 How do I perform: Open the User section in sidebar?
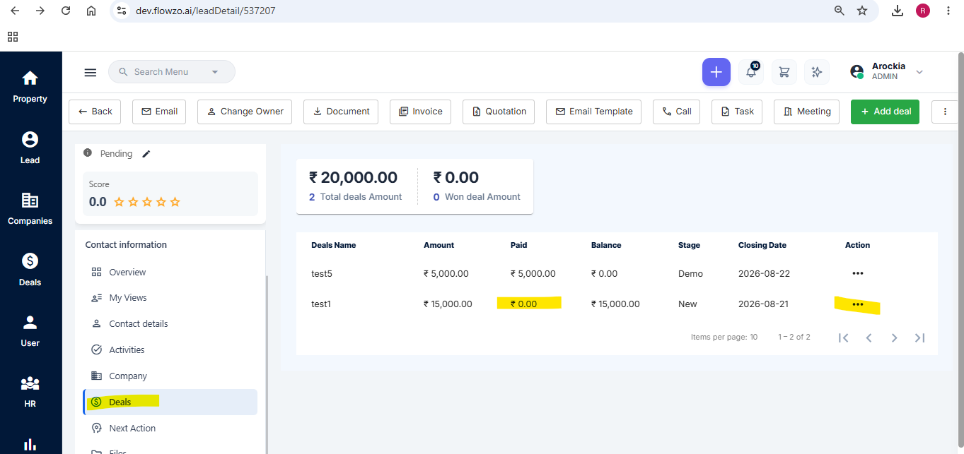(x=30, y=331)
